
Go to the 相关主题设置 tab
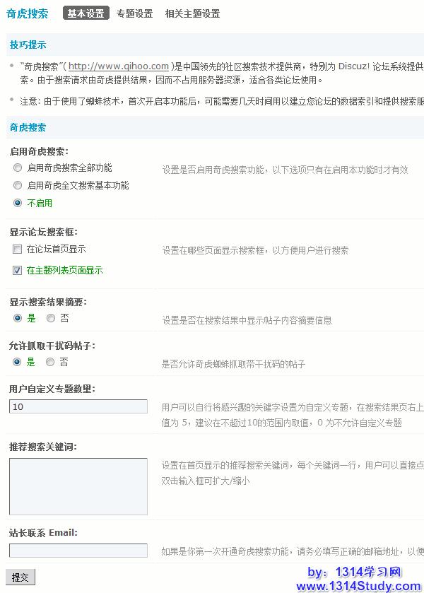192,13
